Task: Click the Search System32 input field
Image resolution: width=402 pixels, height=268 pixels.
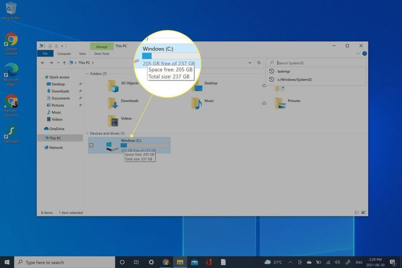Action: pos(316,63)
